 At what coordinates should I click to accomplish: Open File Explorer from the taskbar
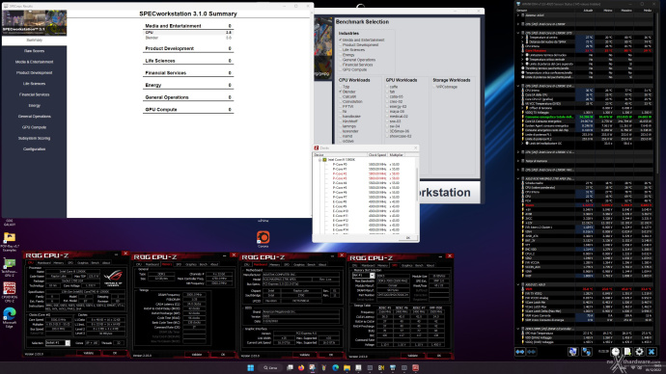point(347,367)
